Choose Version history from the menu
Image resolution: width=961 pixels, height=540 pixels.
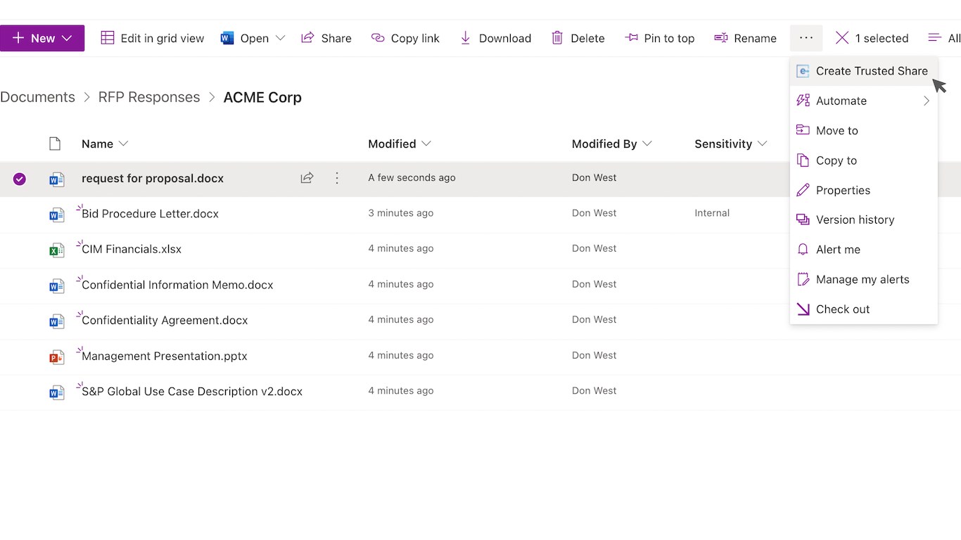tap(855, 219)
